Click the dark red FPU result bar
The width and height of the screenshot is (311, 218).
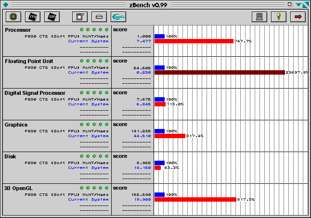coord(220,72)
